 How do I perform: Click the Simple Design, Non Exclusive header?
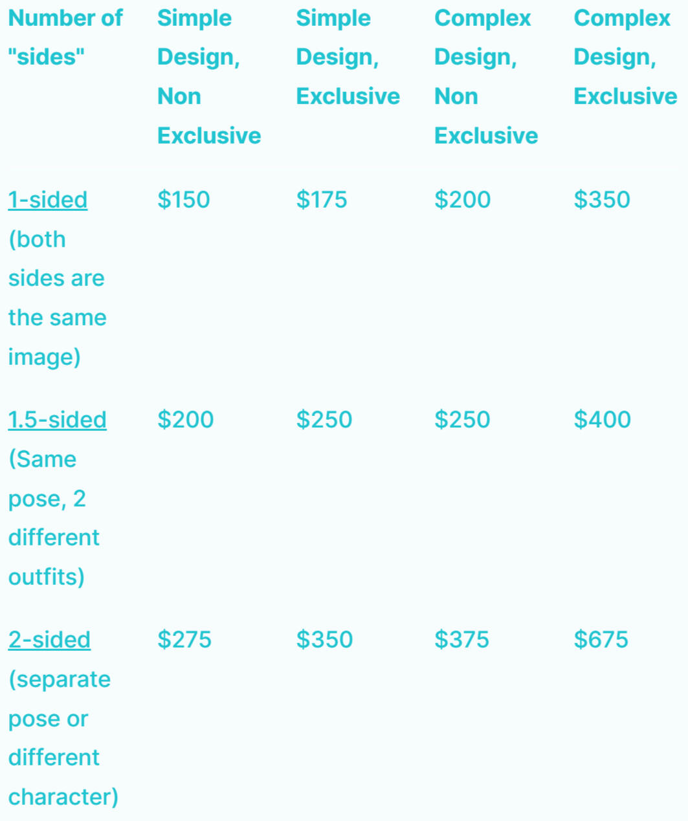pos(208,76)
